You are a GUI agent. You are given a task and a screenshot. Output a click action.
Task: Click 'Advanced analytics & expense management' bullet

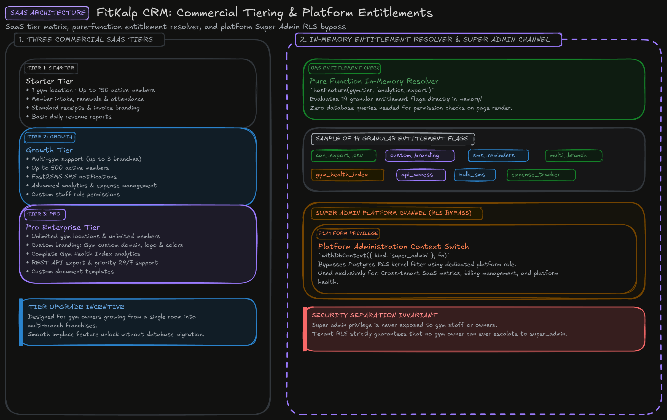(x=92, y=186)
